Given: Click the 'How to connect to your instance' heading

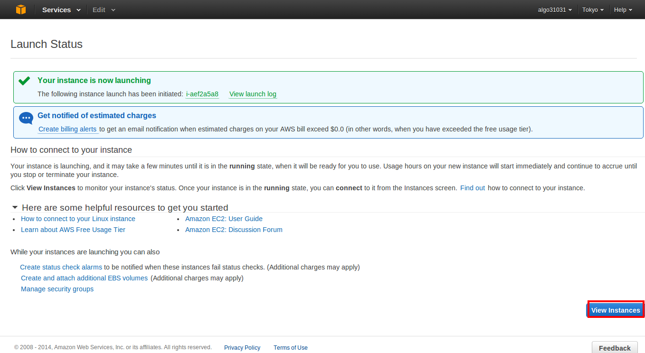Looking at the screenshot, I should 71,150.
